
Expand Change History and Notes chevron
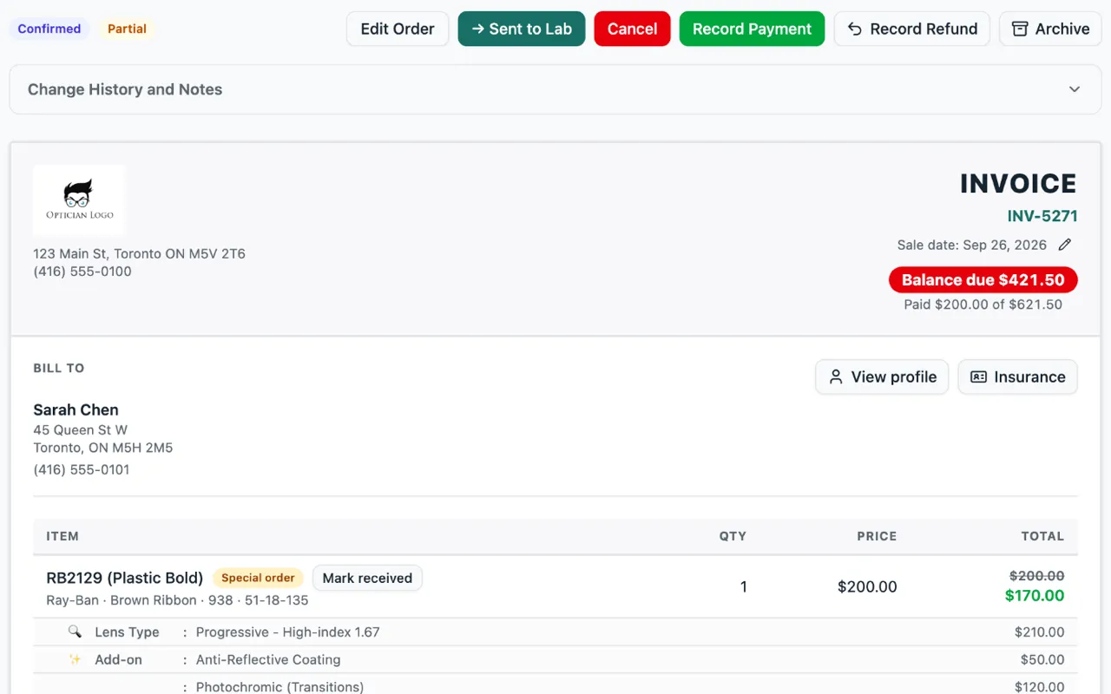(1075, 89)
